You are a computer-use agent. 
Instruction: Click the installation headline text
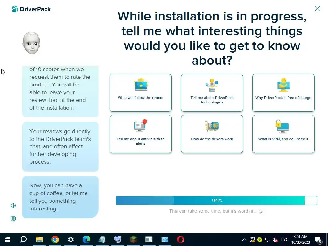(x=212, y=38)
